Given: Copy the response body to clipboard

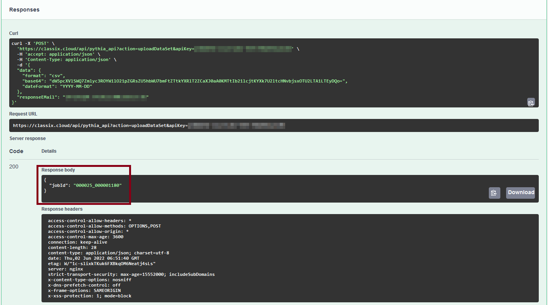Looking at the screenshot, I should (494, 193).
